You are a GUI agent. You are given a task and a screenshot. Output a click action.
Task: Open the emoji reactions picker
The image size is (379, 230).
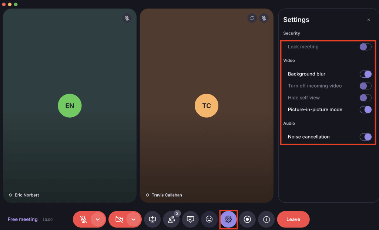(209, 219)
